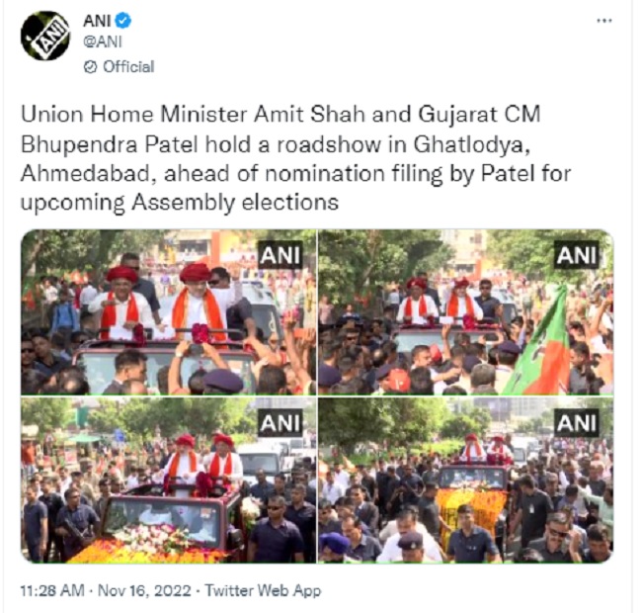
Task: Click the Official label checkmark icon
Action: [x=90, y=67]
